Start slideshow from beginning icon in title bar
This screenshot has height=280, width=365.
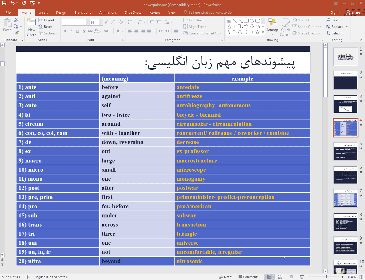pyautogui.click(x=32, y=3)
